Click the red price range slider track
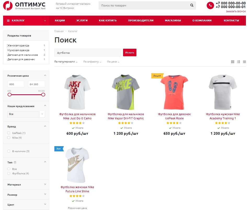248x210 pixels. coord(26,95)
